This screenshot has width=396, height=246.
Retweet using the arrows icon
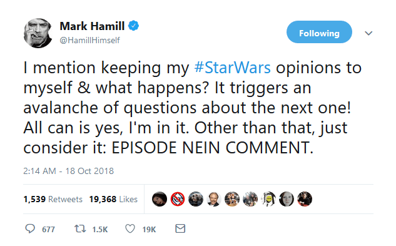click(x=80, y=228)
